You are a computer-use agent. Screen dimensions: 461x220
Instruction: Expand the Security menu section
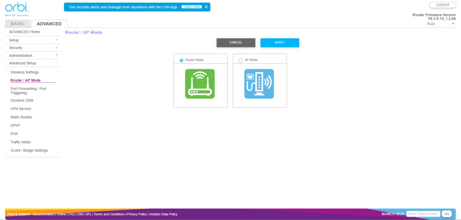click(56, 48)
